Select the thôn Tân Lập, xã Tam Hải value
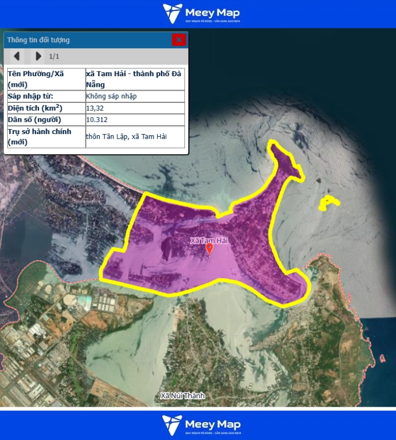This screenshot has width=396, height=440. 135,137
